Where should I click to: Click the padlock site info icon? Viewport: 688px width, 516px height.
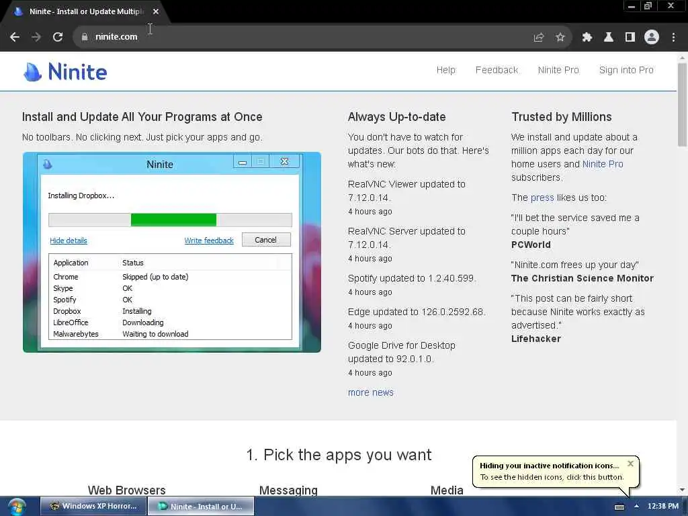[x=84, y=37]
